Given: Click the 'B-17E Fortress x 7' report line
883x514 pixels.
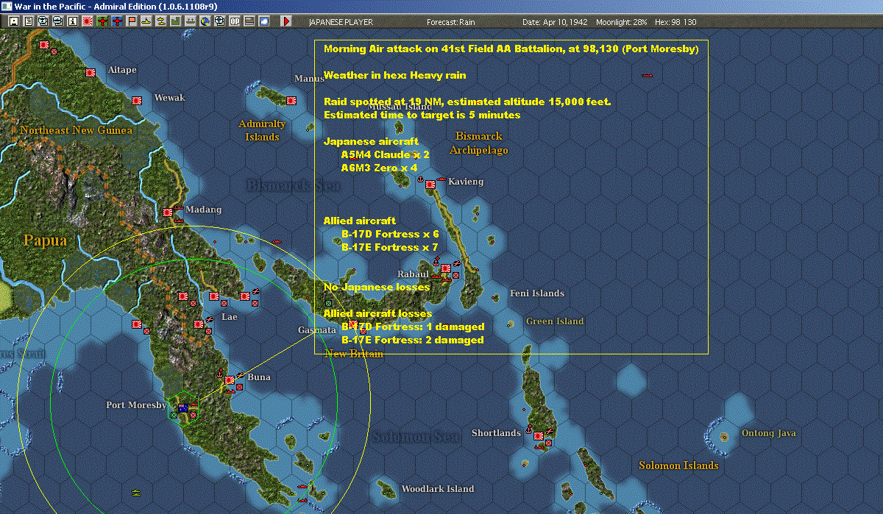Looking at the screenshot, I should 390,247.
